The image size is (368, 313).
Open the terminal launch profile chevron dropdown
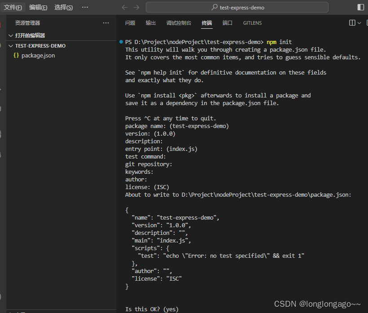[x=359, y=23]
